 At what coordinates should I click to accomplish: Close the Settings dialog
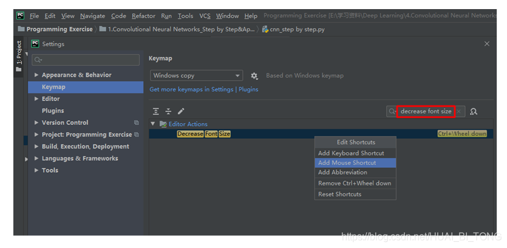point(486,44)
